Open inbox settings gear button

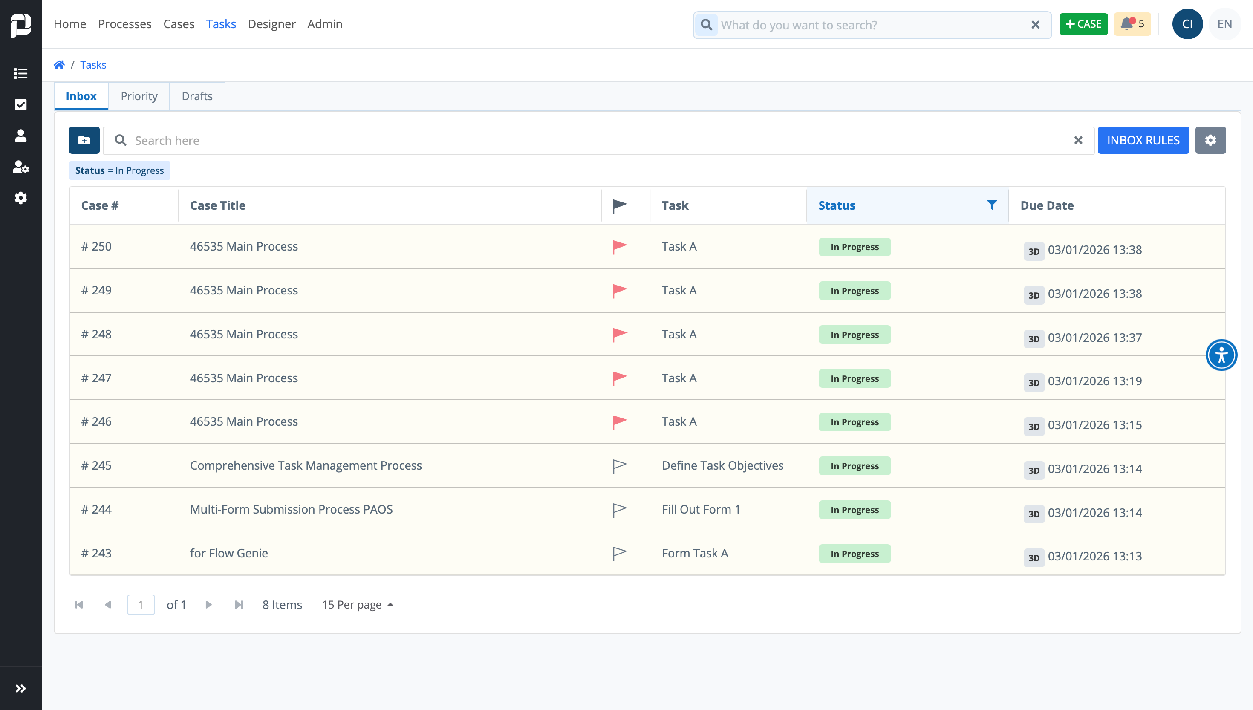(1210, 141)
